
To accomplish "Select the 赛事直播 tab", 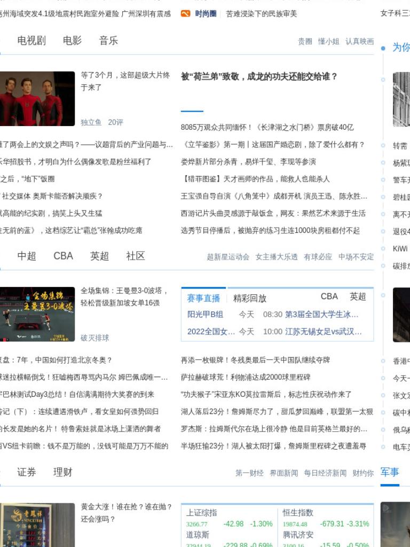I will point(203,298).
